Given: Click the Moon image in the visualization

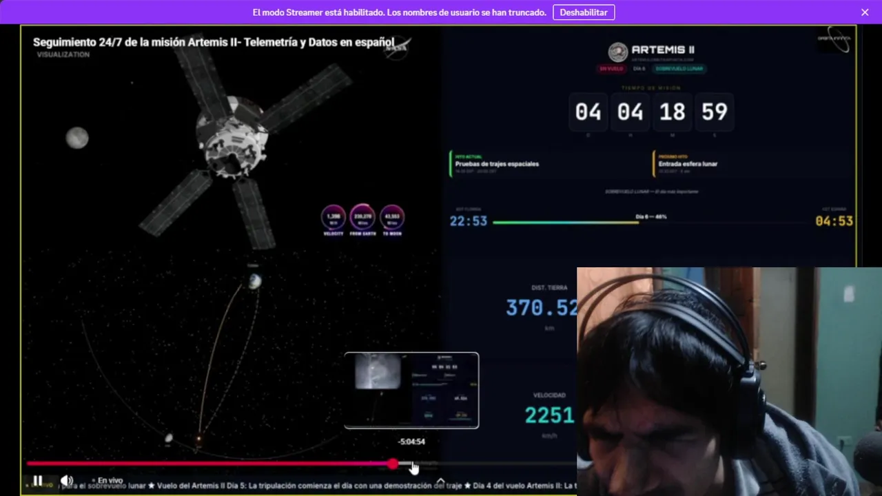Looking at the screenshot, I should pyautogui.click(x=77, y=138).
